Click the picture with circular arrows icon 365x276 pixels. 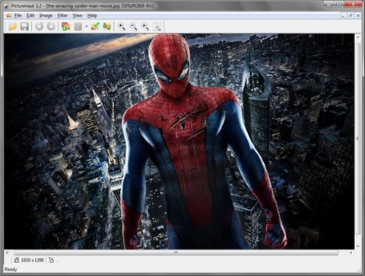click(106, 27)
